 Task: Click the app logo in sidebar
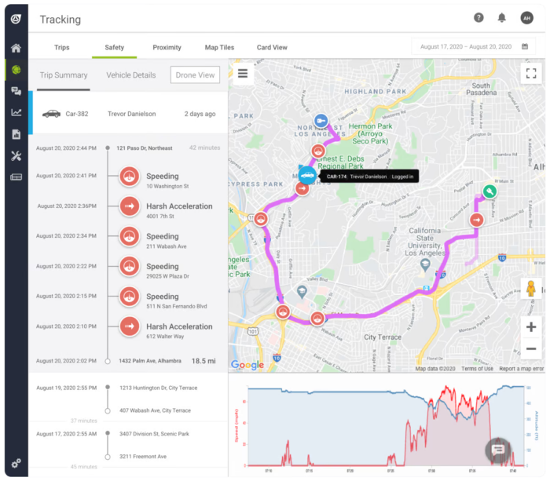tap(16, 19)
